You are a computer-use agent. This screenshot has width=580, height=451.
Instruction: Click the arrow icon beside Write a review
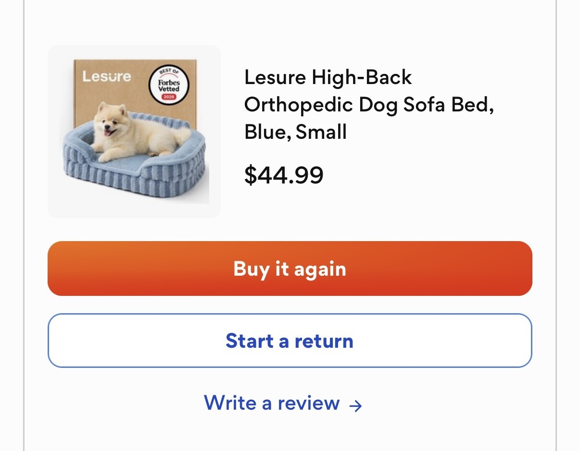[355, 406]
